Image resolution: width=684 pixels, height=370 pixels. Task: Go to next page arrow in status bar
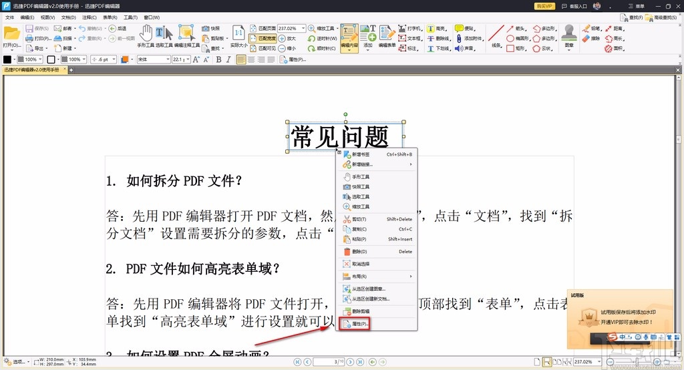[x=350, y=362]
